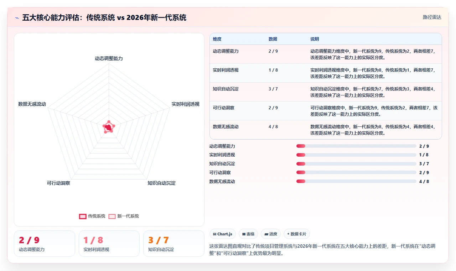Click the 动态调整能力 description text in table
The width and height of the screenshot is (456, 271).
click(x=373, y=54)
